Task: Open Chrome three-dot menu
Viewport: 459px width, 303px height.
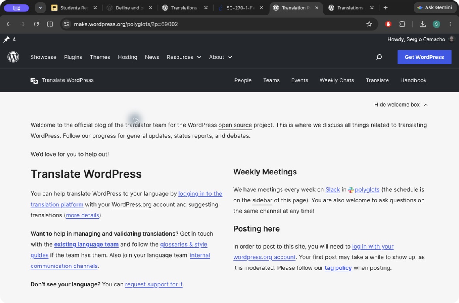Action: (450, 24)
